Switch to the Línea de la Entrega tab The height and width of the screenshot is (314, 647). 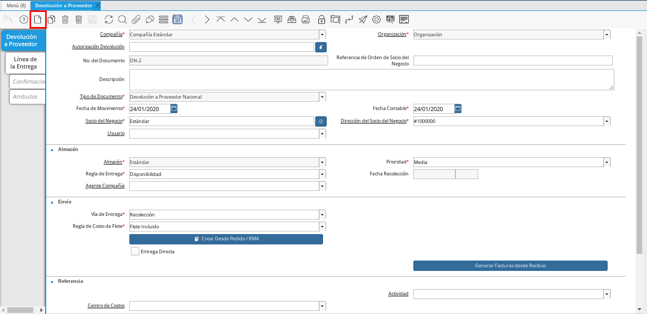point(25,63)
